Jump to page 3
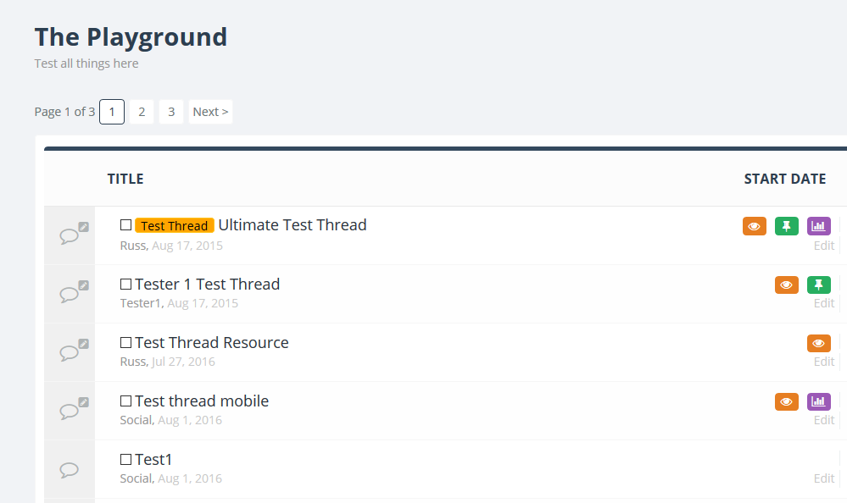The height and width of the screenshot is (503, 847). pos(171,112)
